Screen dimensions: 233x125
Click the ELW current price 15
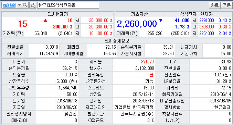pyautogui.click(x=23, y=24)
